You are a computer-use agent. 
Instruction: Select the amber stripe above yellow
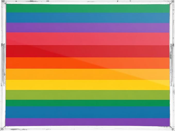88,74
